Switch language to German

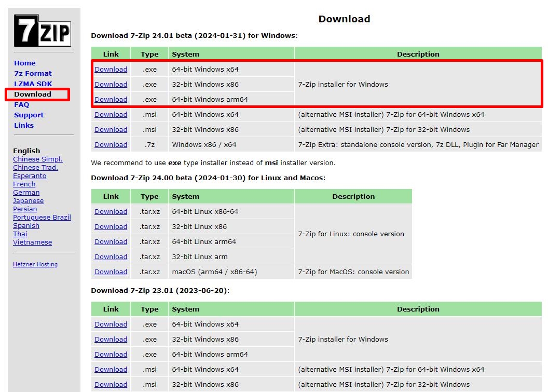[x=26, y=192]
